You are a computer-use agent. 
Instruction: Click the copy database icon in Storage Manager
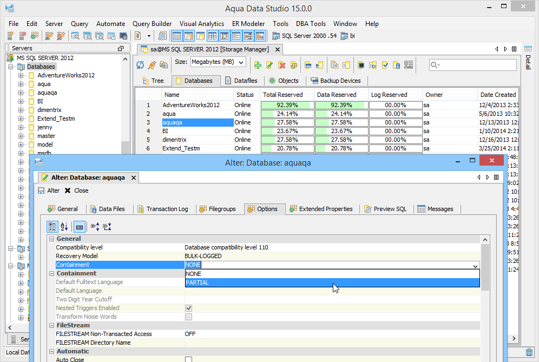[x=334, y=65]
